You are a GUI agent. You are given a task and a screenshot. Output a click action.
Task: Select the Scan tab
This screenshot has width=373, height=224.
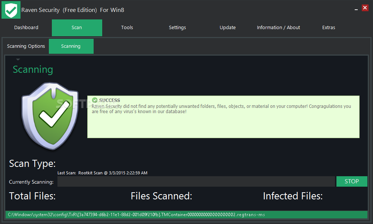(x=77, y=28)
